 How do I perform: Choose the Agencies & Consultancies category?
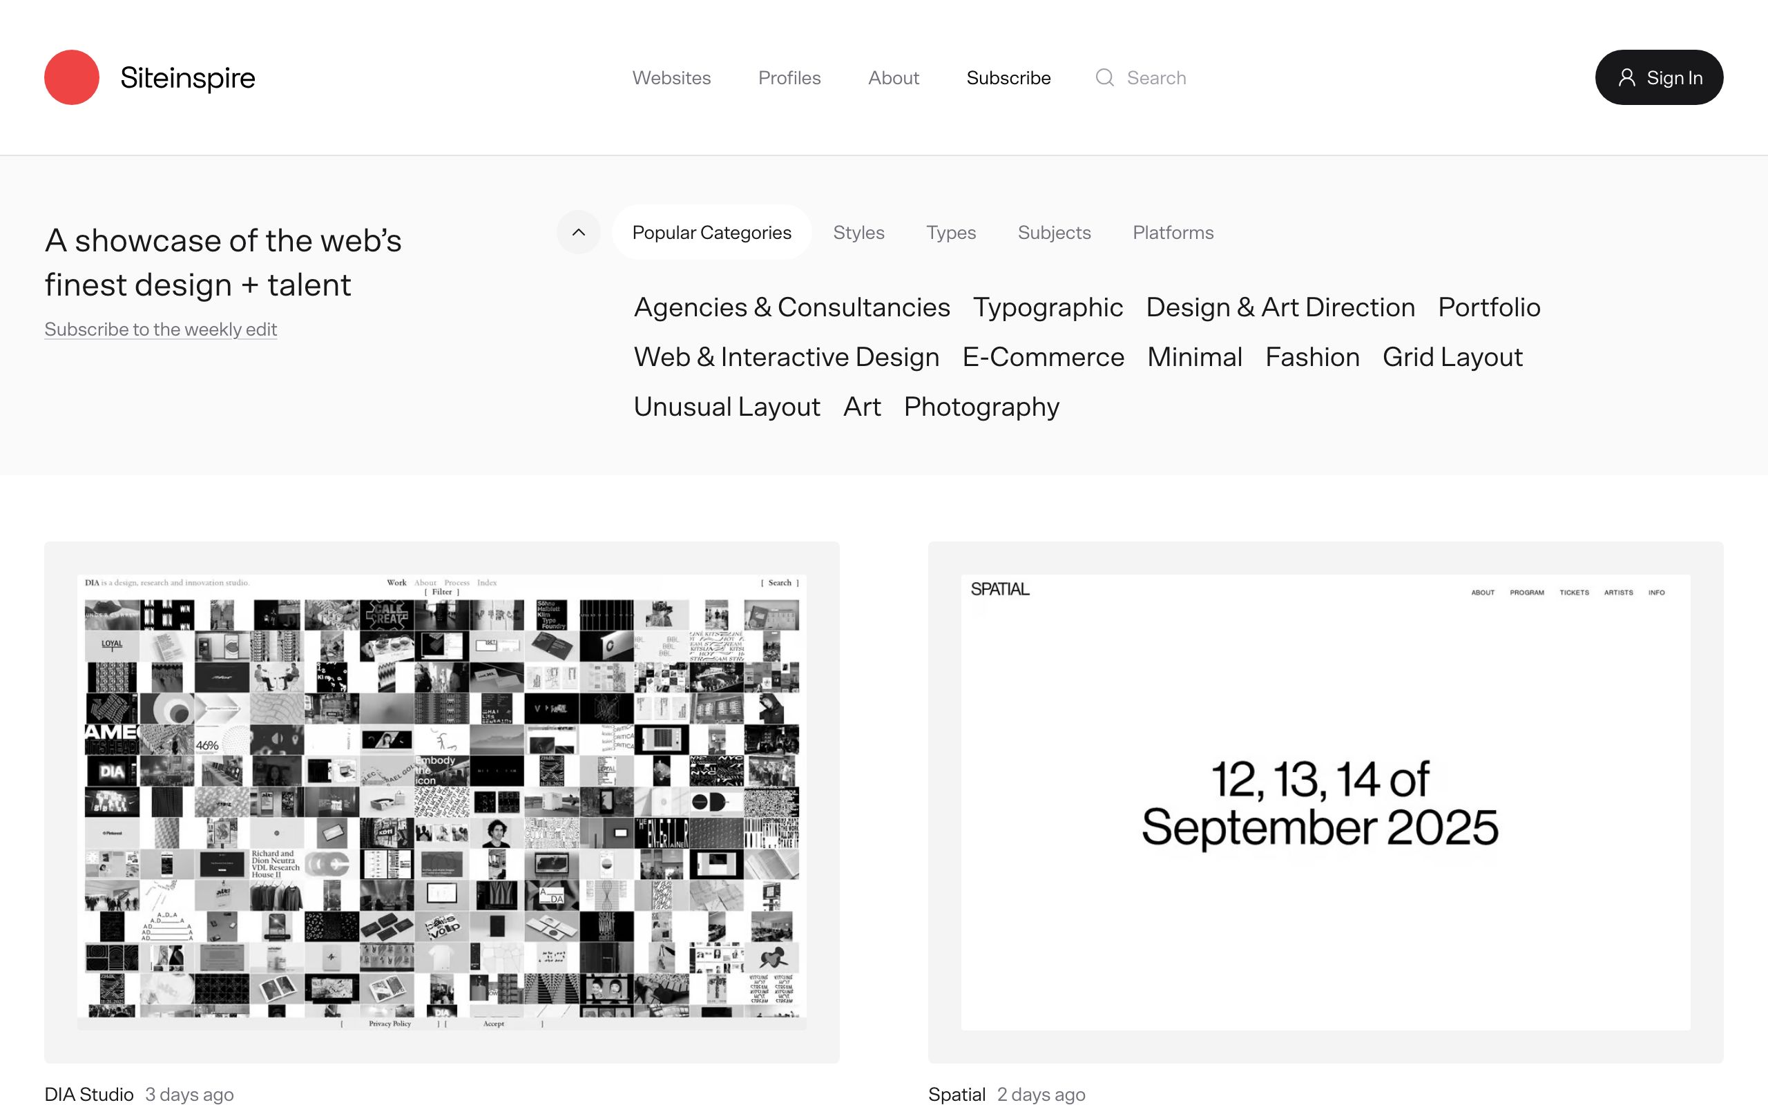pyautogui.click(x=792, y=307)
